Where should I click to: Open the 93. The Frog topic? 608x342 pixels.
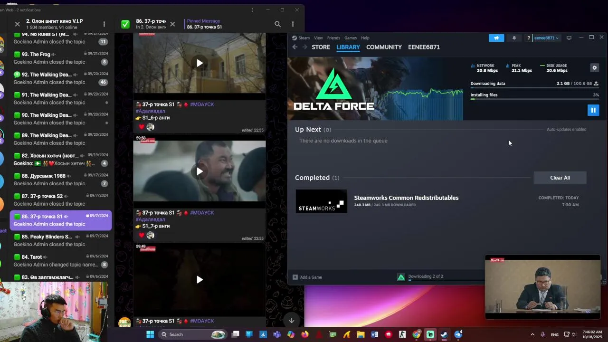[61, 58]
